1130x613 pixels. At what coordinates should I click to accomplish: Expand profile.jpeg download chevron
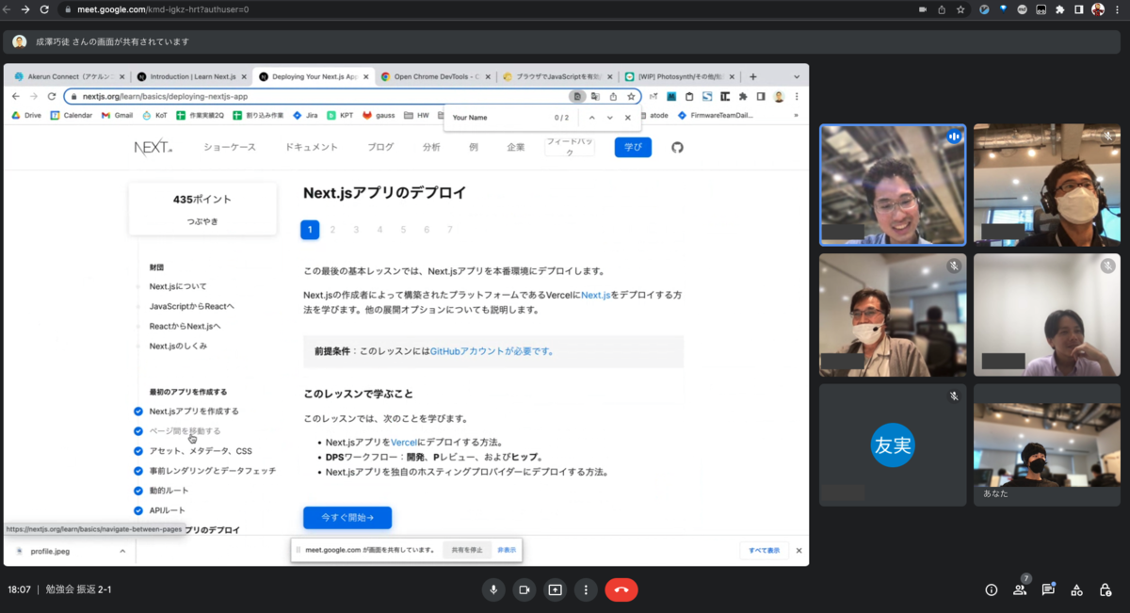(122, 551)
